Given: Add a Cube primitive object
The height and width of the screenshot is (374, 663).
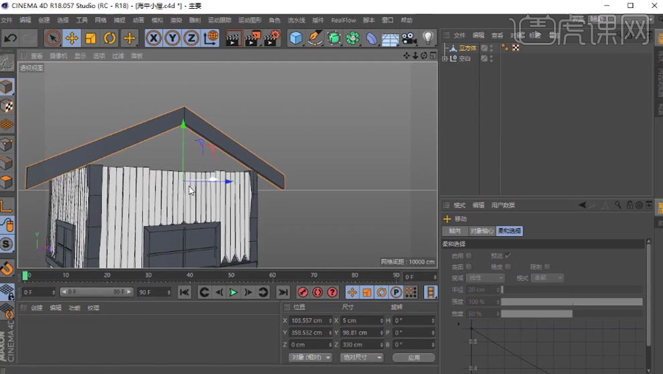Looking at the screenshot, I should point(296,38).
